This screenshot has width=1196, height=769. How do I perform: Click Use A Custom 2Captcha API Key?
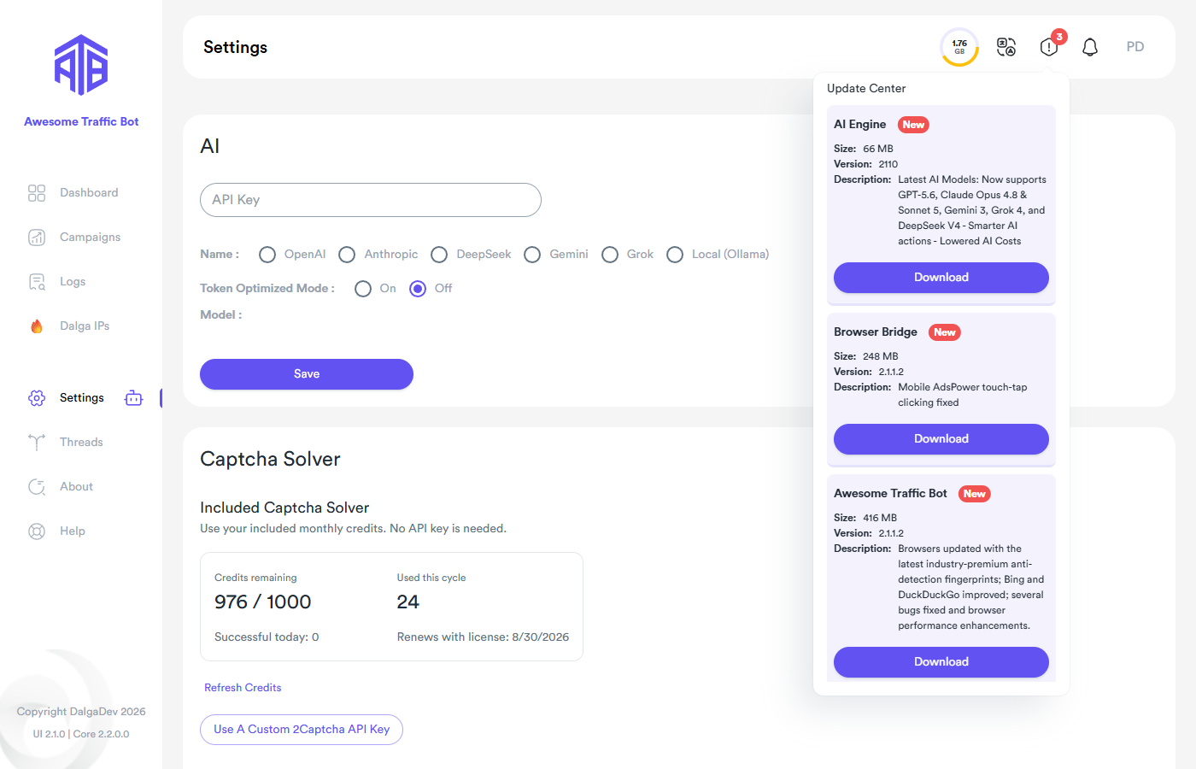point(302,730)
